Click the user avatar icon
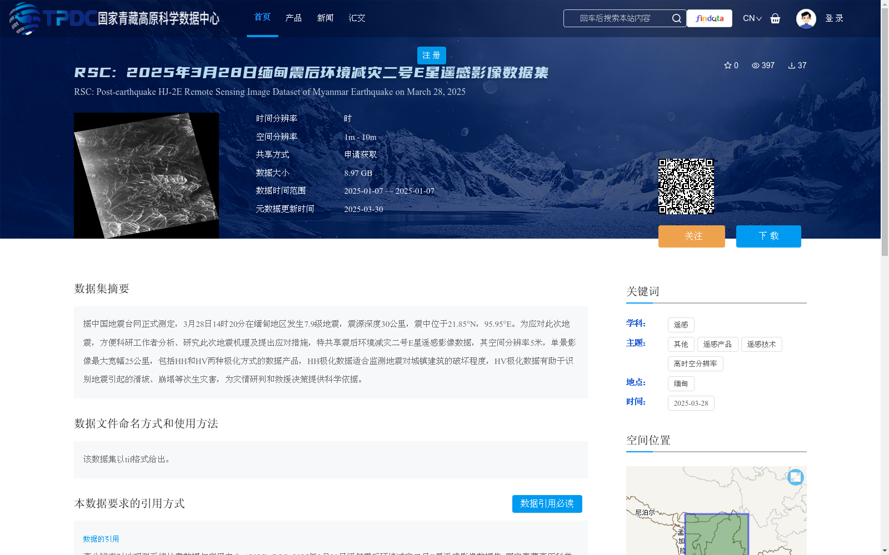The width and height of the screenshot is (889, 555). [x=806, y=18]
